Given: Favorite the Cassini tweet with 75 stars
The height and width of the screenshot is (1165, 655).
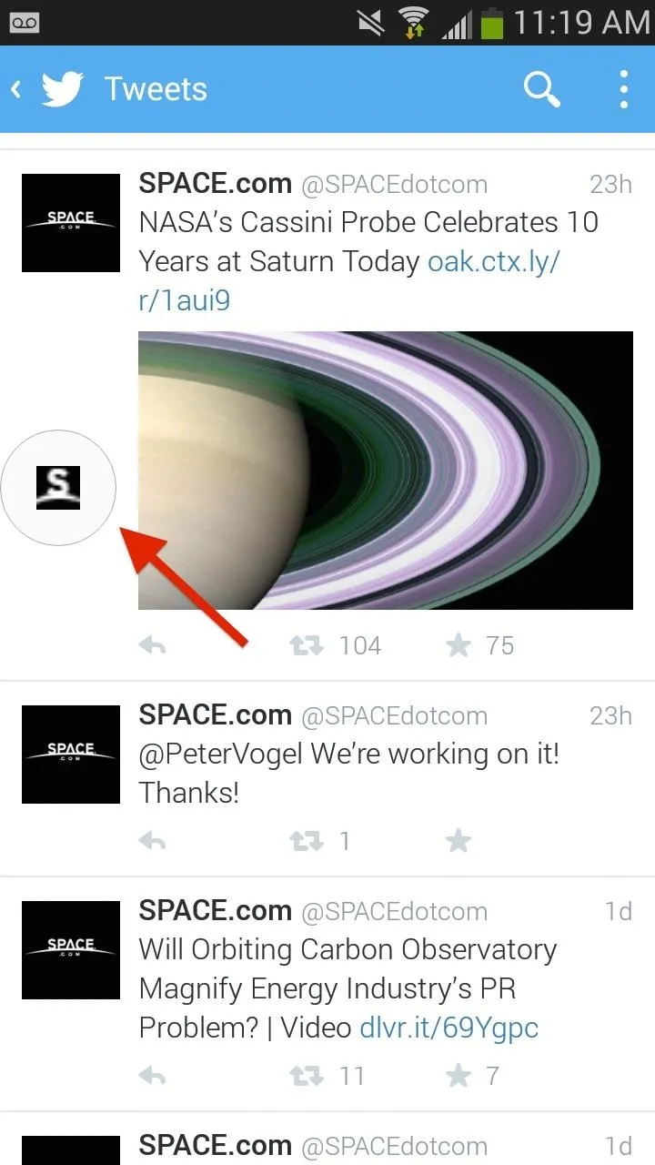Looking at the screenshot, I should 458,645.
